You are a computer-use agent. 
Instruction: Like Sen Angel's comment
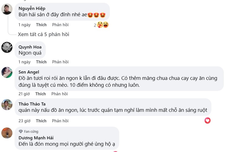point(40,94)
